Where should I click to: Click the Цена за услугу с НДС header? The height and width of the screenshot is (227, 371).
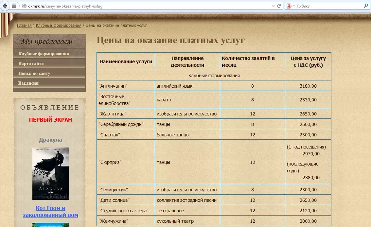(x=308, y=61)
